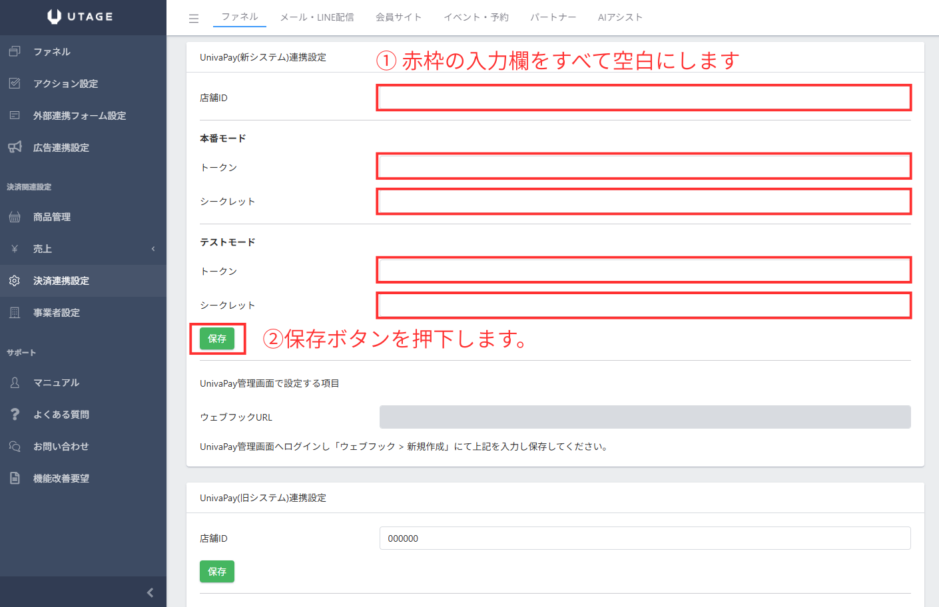The image size is (939, 607).
Task: Click the よくある質問 question mark icon
Action: coord(15,414)
